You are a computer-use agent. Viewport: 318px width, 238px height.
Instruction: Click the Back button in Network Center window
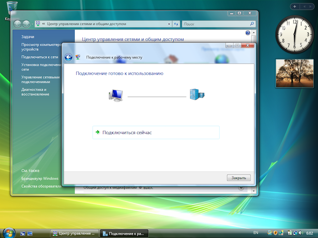(x=18, y=24)
